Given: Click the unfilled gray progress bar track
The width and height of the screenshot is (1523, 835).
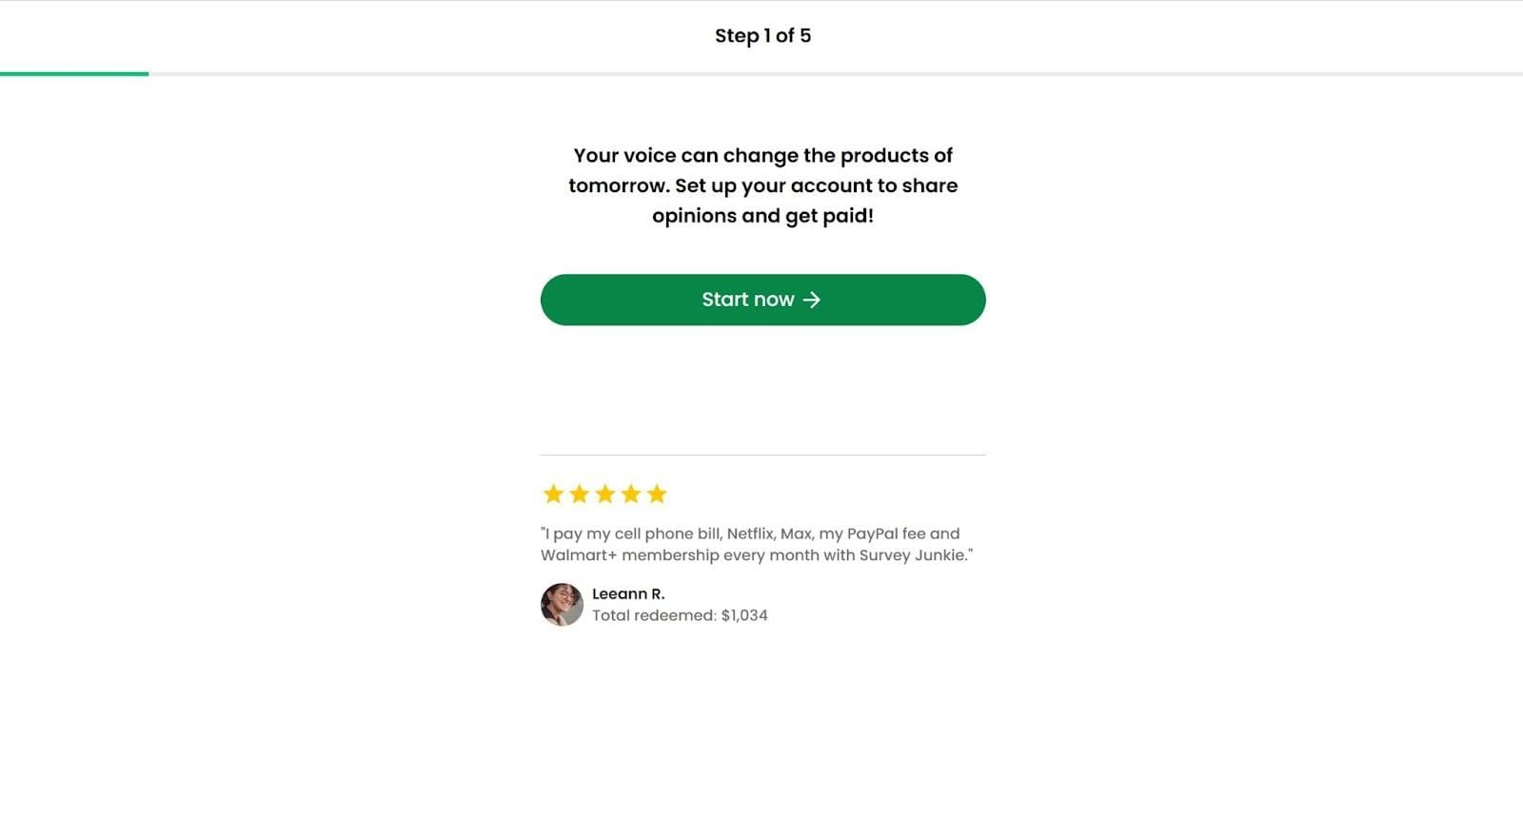Looking at the screenshot, I should (838, 73).
